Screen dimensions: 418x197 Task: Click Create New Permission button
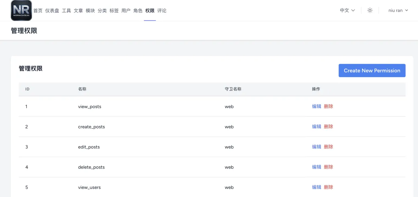(x=372, y=71)
